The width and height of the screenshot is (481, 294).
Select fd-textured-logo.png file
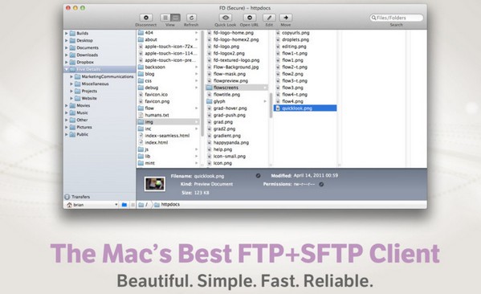tap(237, 60)
